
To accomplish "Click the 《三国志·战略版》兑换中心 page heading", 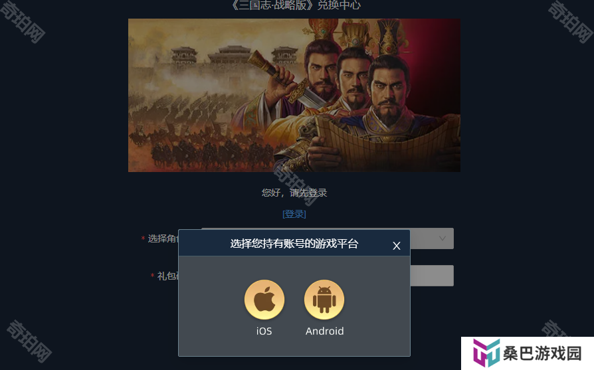I will pyautogui.click(x=295, y=5).
